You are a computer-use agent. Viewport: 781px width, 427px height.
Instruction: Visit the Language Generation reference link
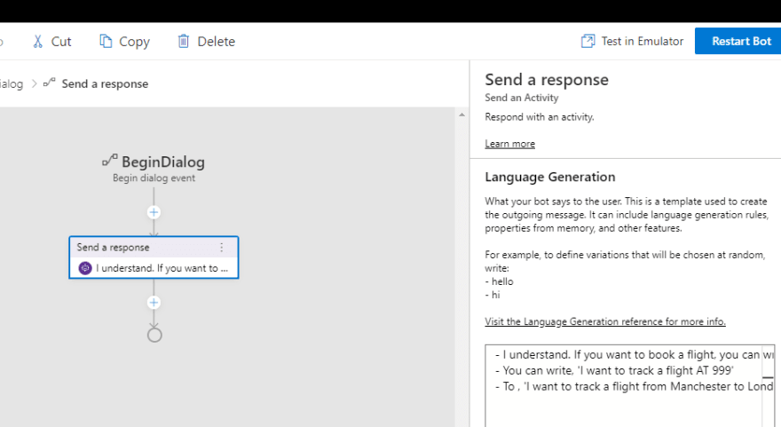(x=605, y=321)
